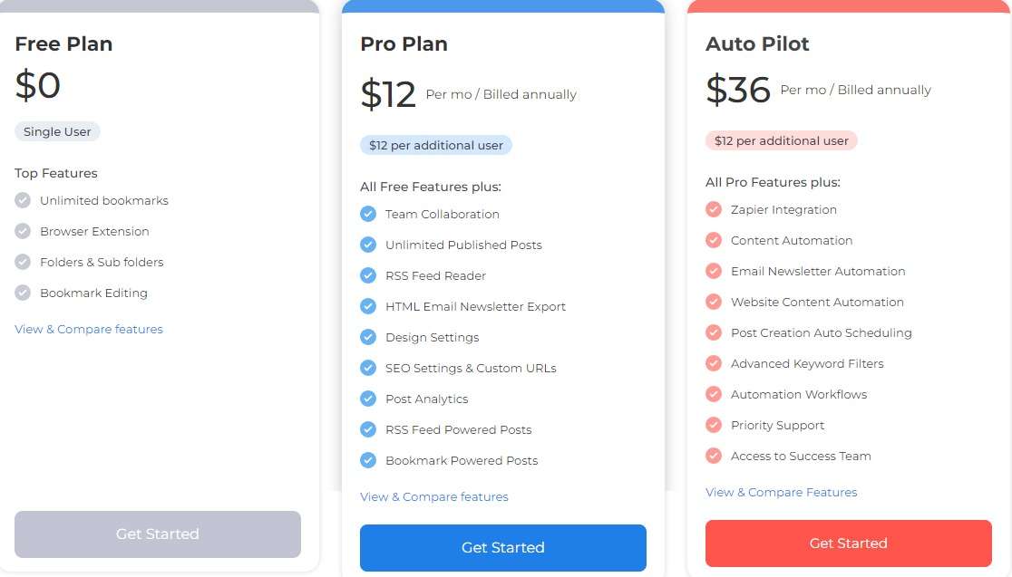Click the Browser Extension checkmark icon
1012x577 pixels.
point(22,231)
